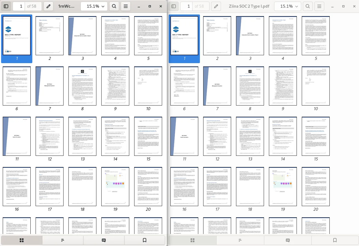Select page 4 thumbnail in the Ziina window
The image size is (359, 246).
tap(283, 36)
